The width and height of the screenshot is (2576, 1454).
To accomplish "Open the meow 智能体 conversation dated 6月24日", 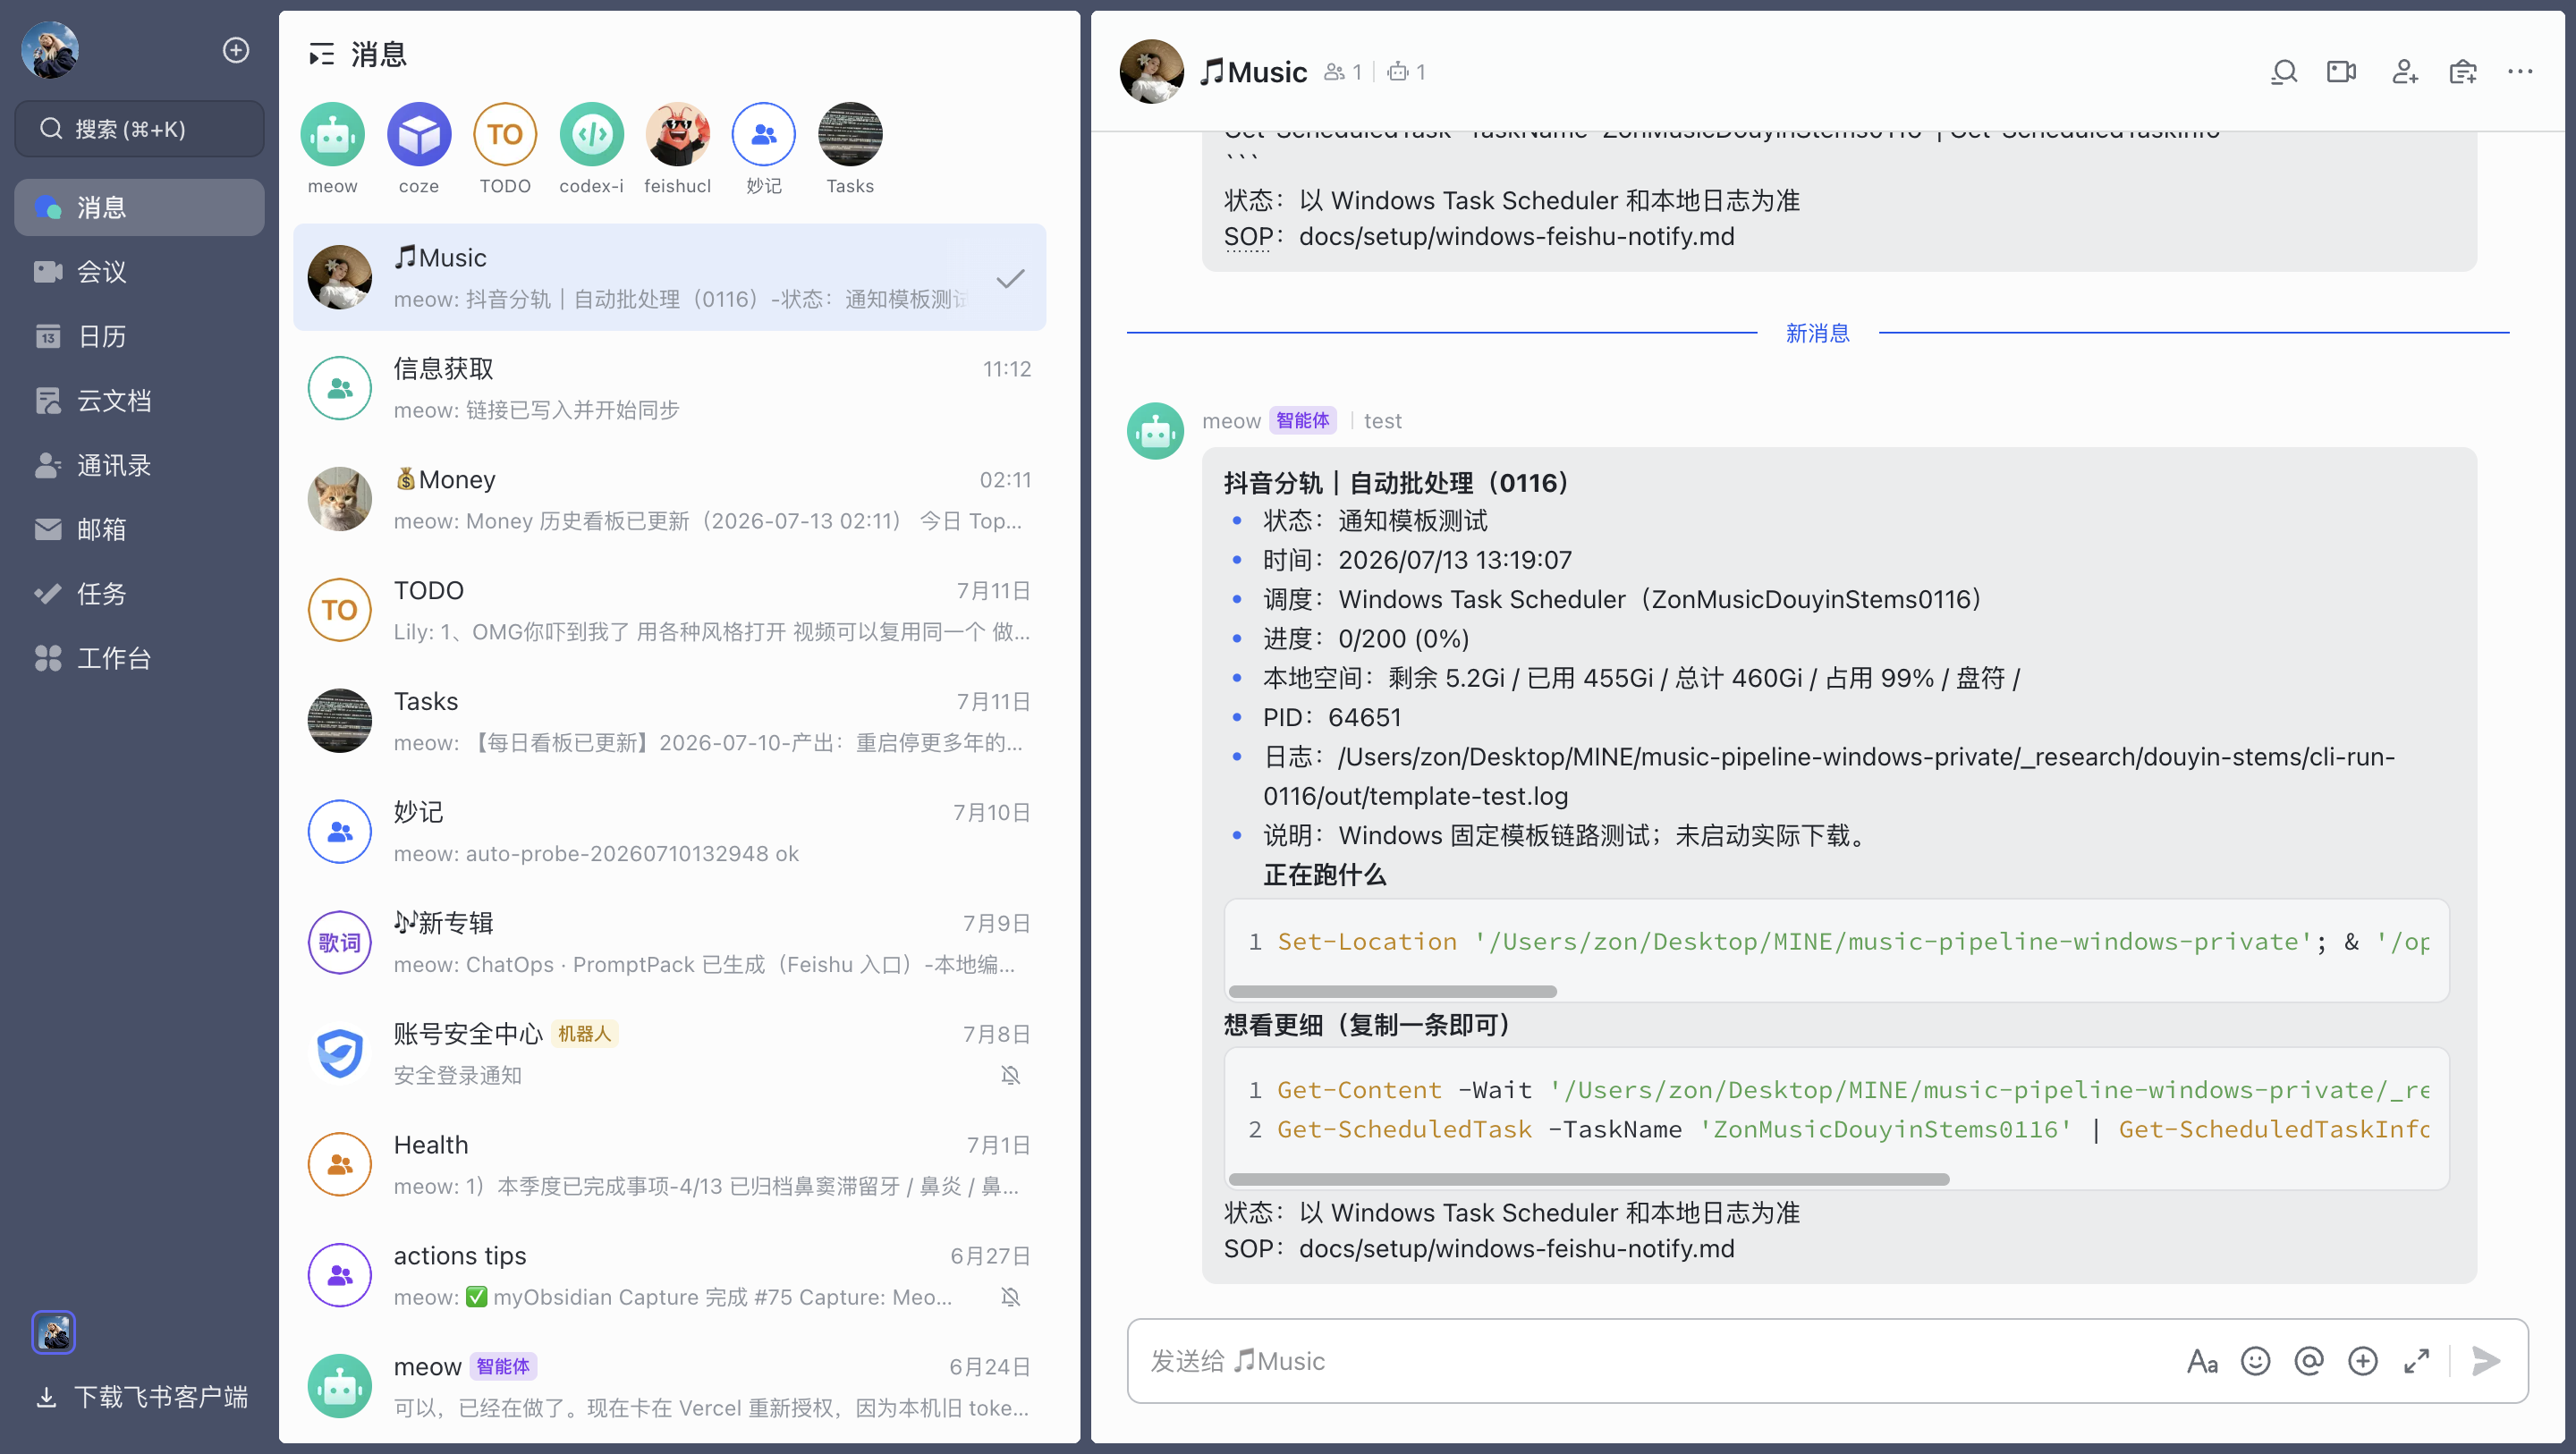I will click(670, 1387).
